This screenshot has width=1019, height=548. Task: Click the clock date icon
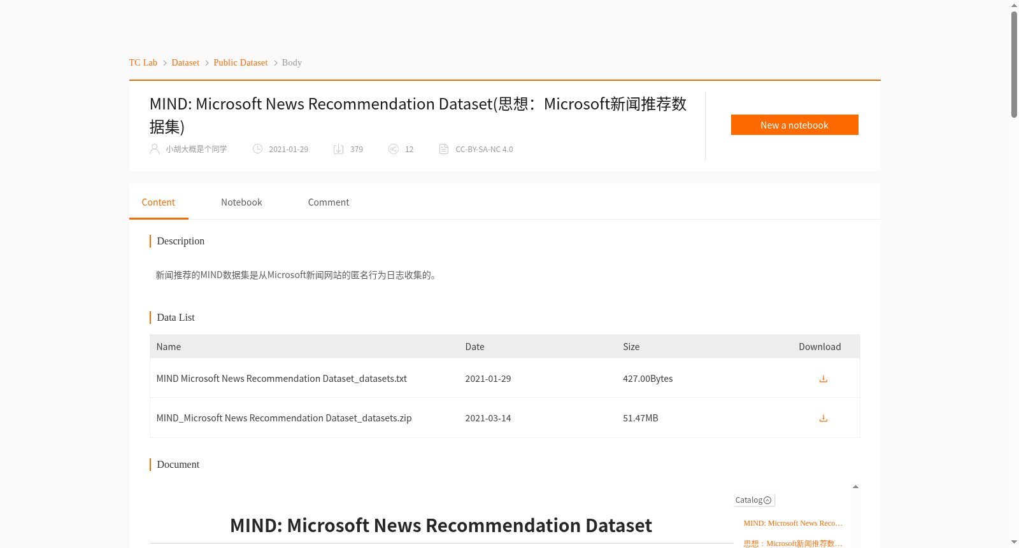pyautogui.click(x=257, y=149)
